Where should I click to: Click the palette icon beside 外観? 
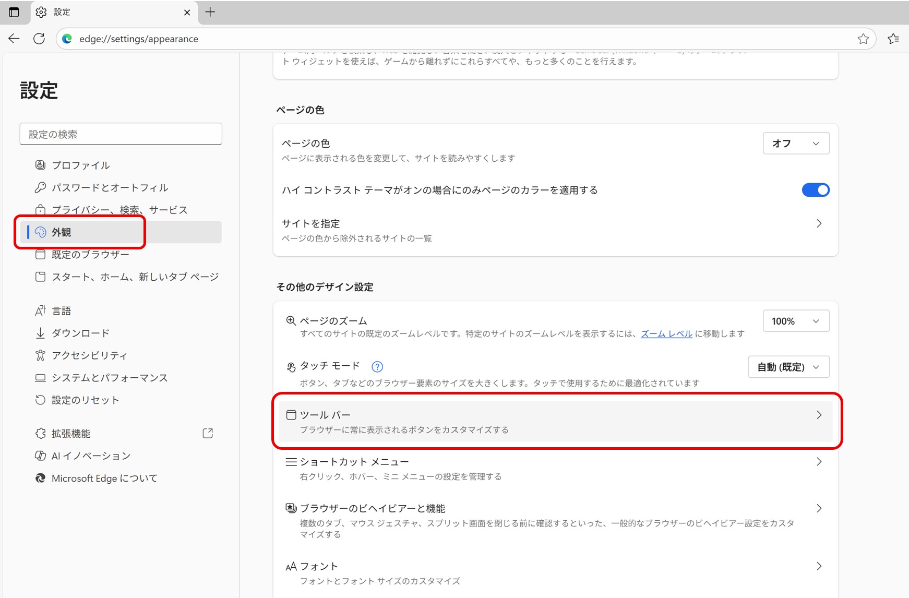click(x=40, y=232)
